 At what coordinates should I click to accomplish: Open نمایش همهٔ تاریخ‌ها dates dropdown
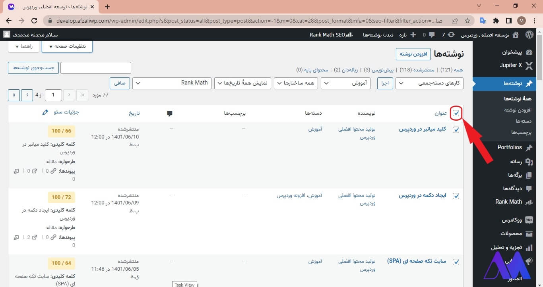point(242,83)
